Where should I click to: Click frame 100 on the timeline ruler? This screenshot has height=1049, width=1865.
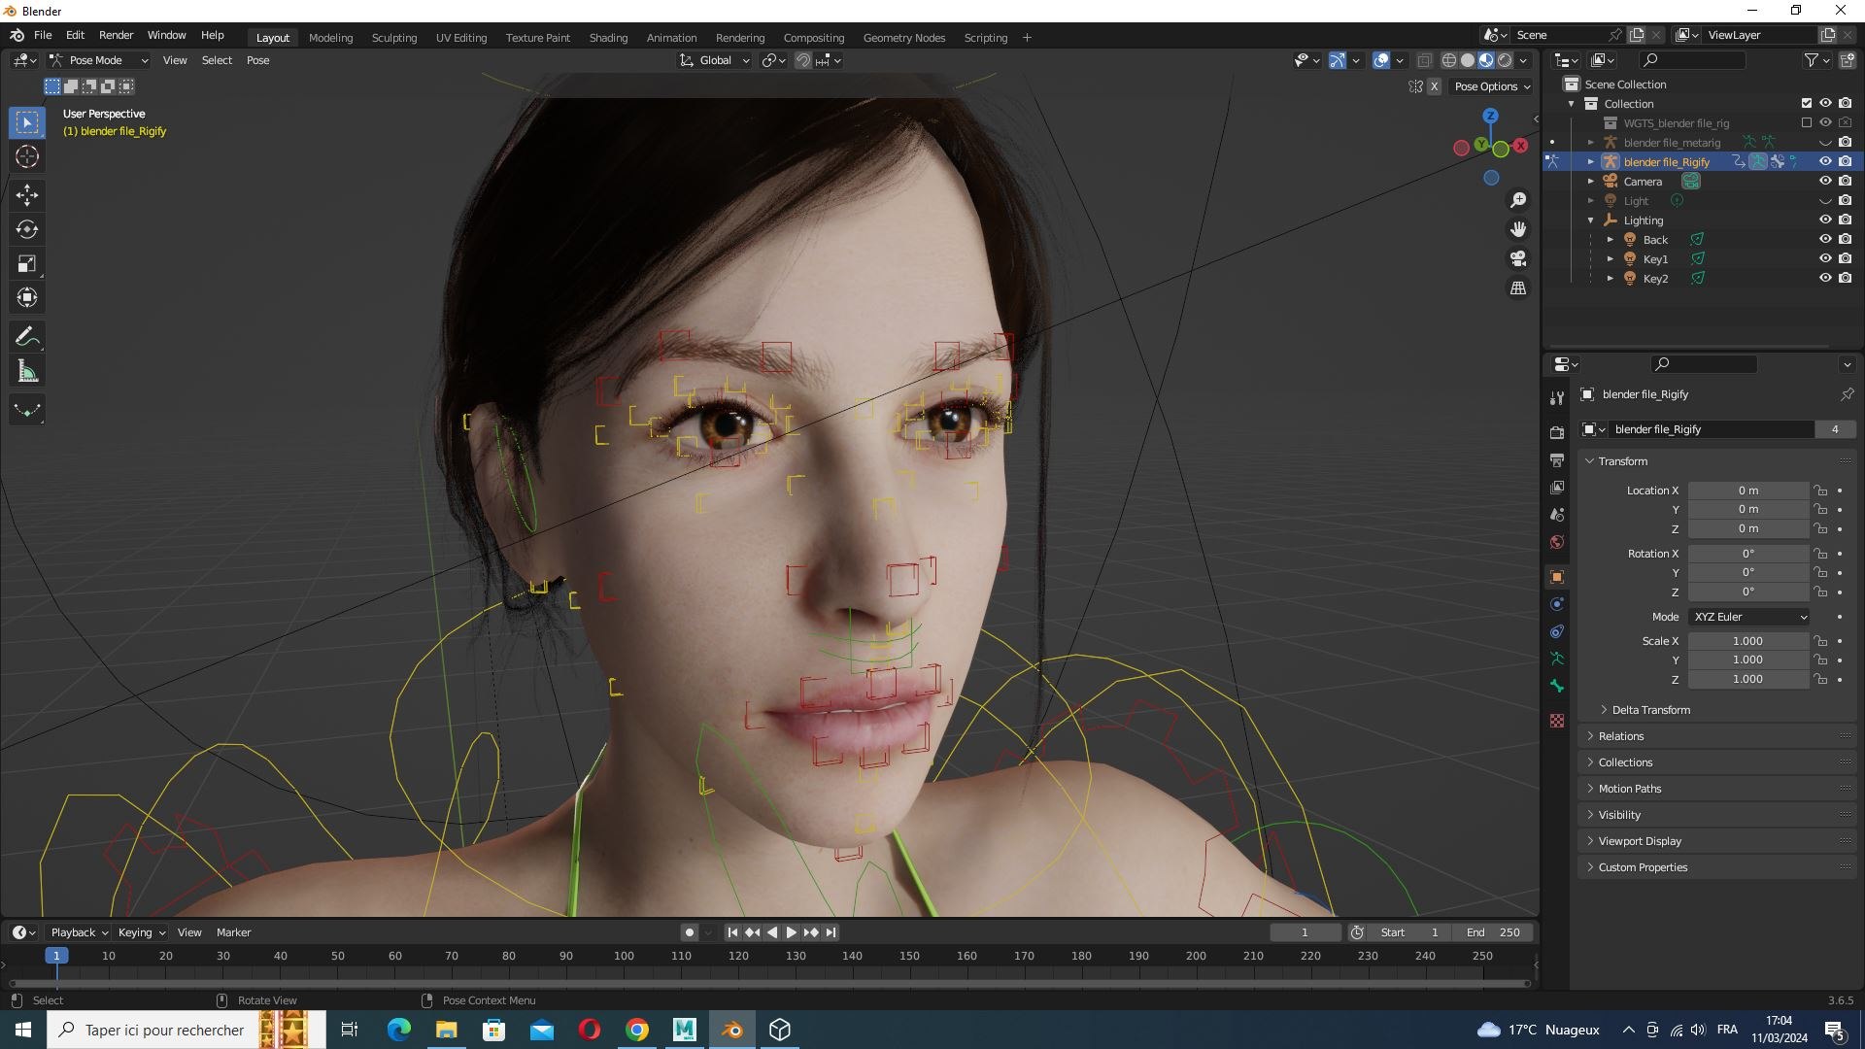(624, 956)
